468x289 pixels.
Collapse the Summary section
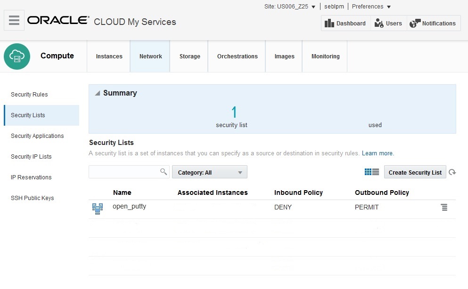pyautogui.click(x=98, y=93)
